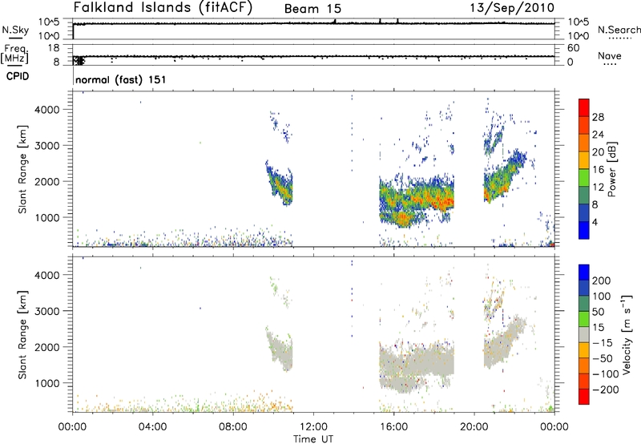The height and width of the screenshot is (444, 641).
Task: Pick the bottom red segment of velocity color bar
Action: (x=584, y=397)
